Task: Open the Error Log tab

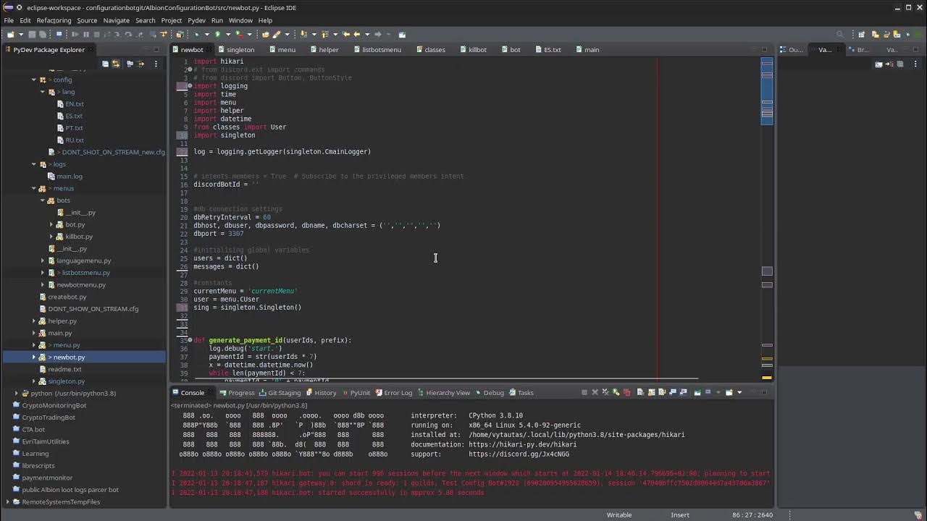Action: 393,393
